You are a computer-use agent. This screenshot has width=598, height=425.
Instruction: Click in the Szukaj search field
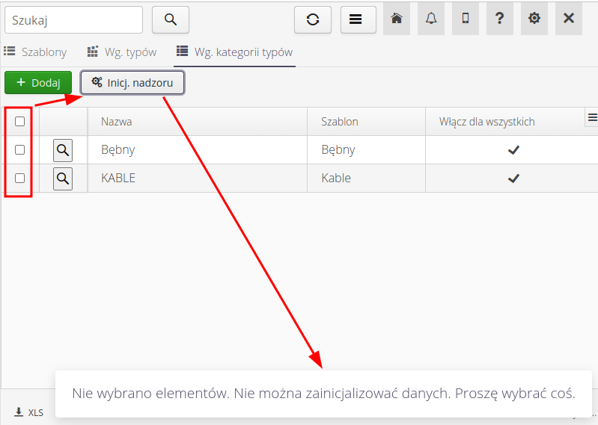[x=73, y=20]
